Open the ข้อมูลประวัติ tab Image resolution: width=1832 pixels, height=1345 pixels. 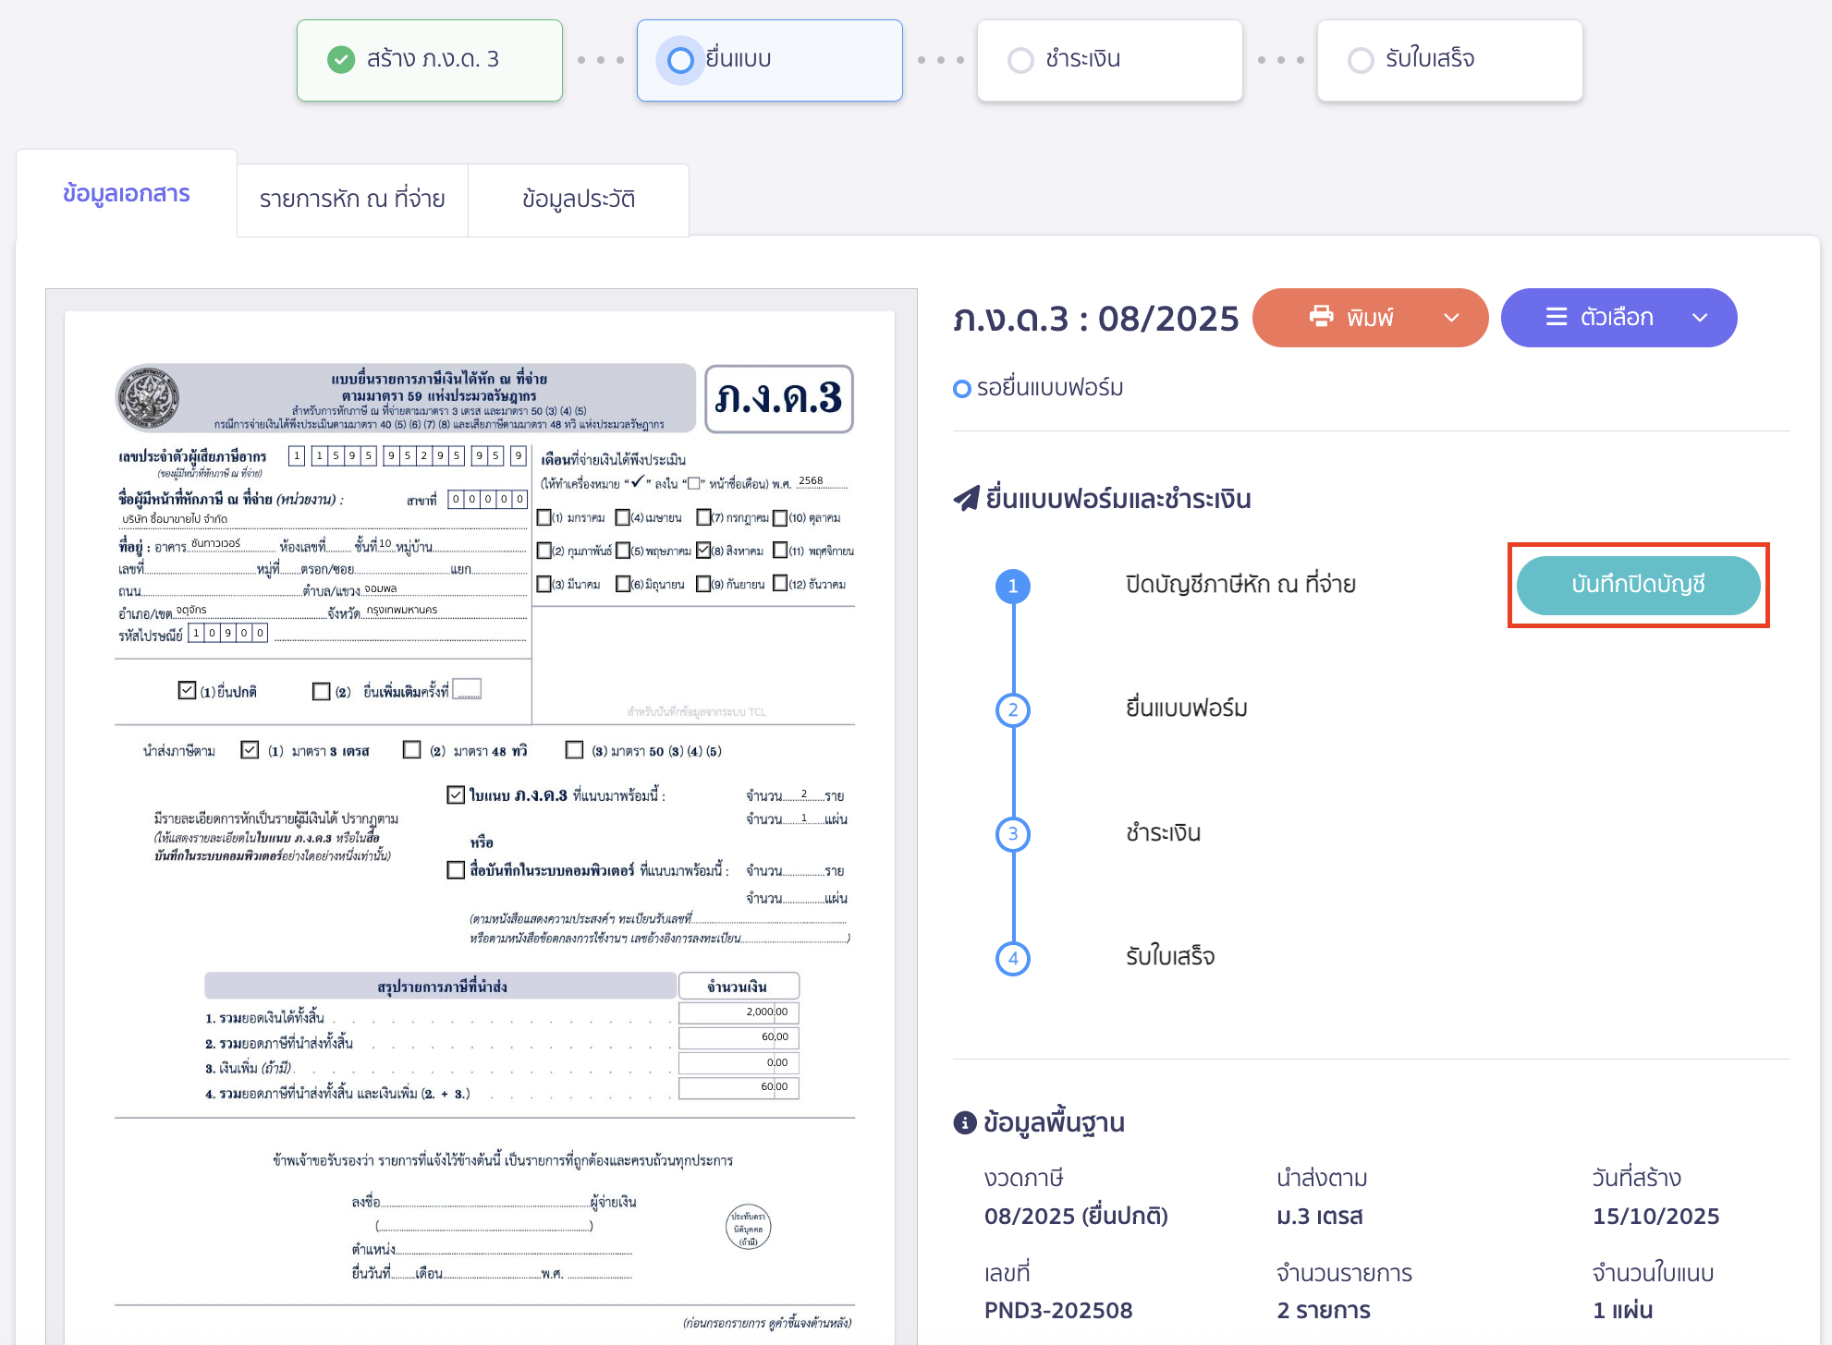579,199
